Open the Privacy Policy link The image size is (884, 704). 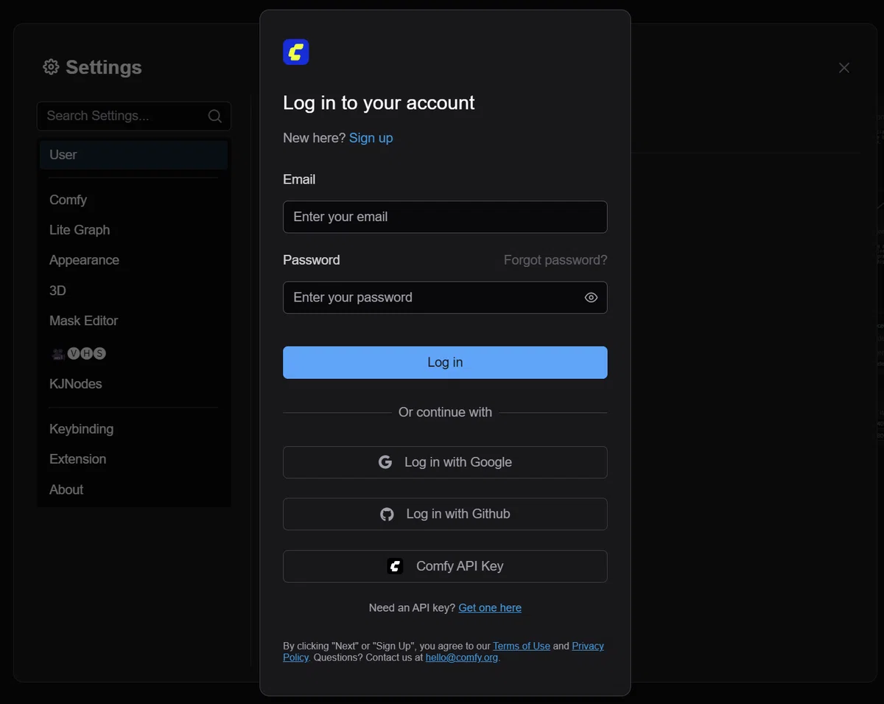[588, 646]
